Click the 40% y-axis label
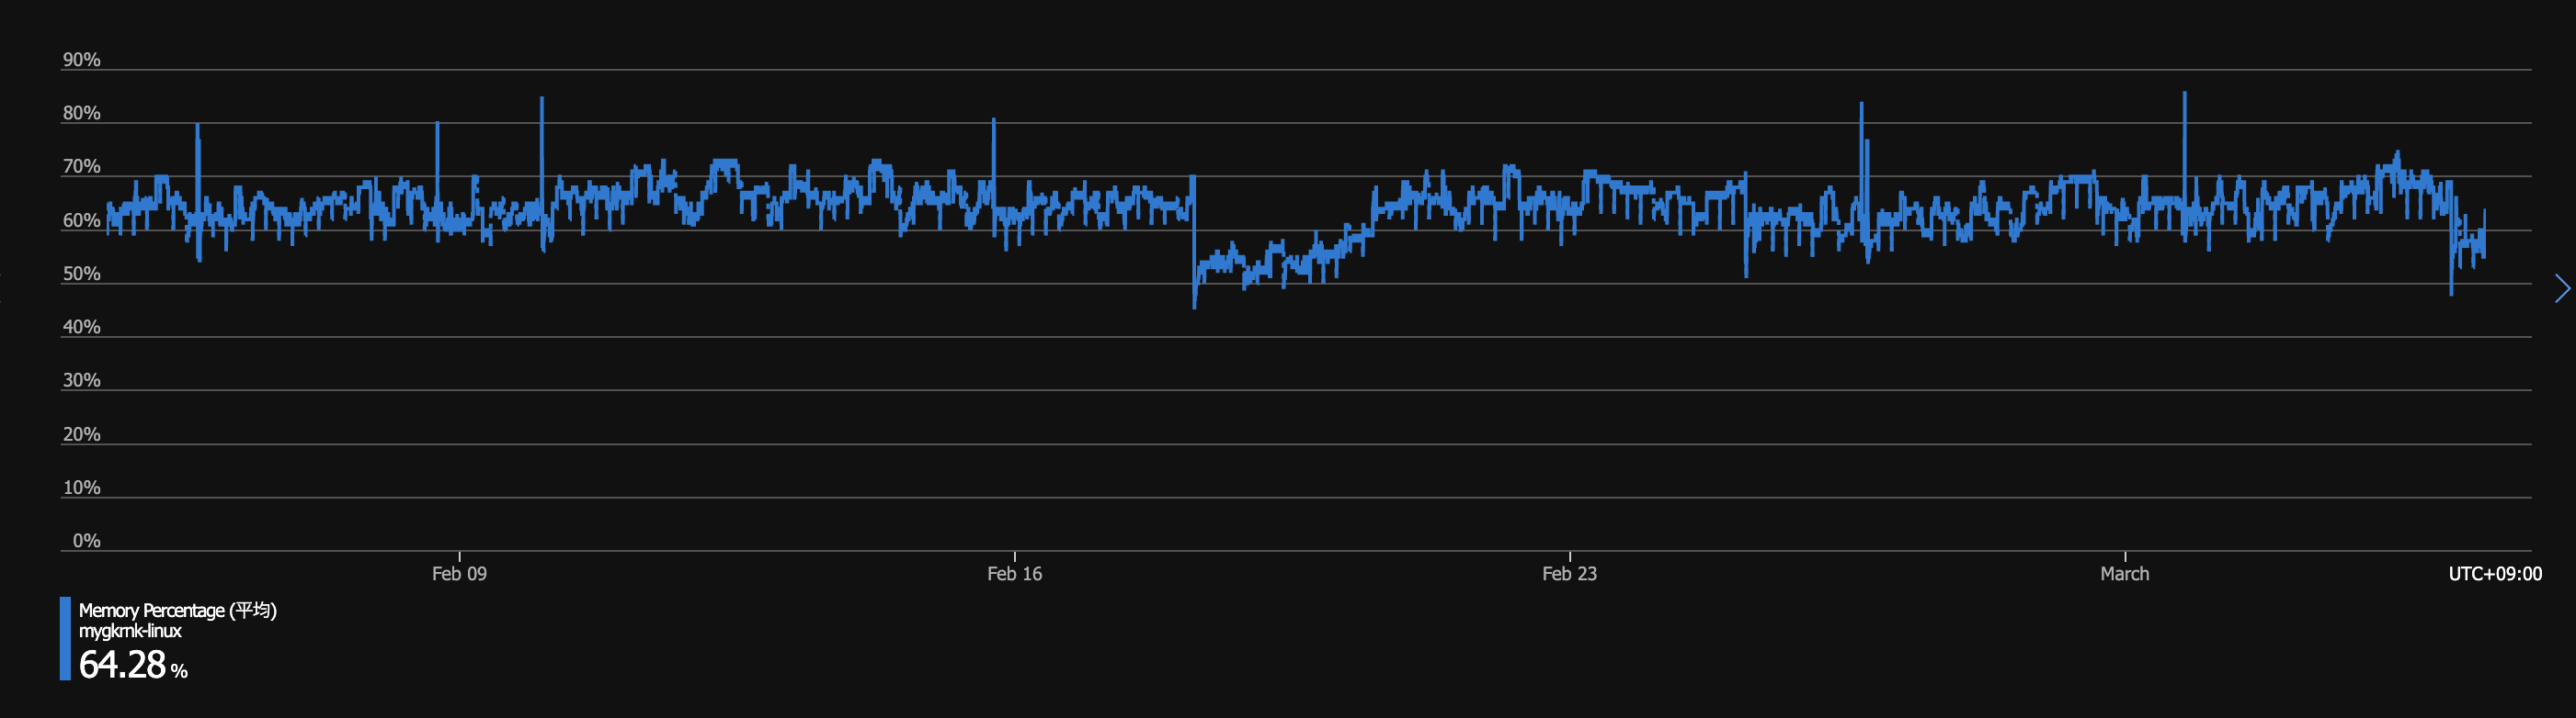This screenshot has width=2576, height=718. click(x=82, y=328)
